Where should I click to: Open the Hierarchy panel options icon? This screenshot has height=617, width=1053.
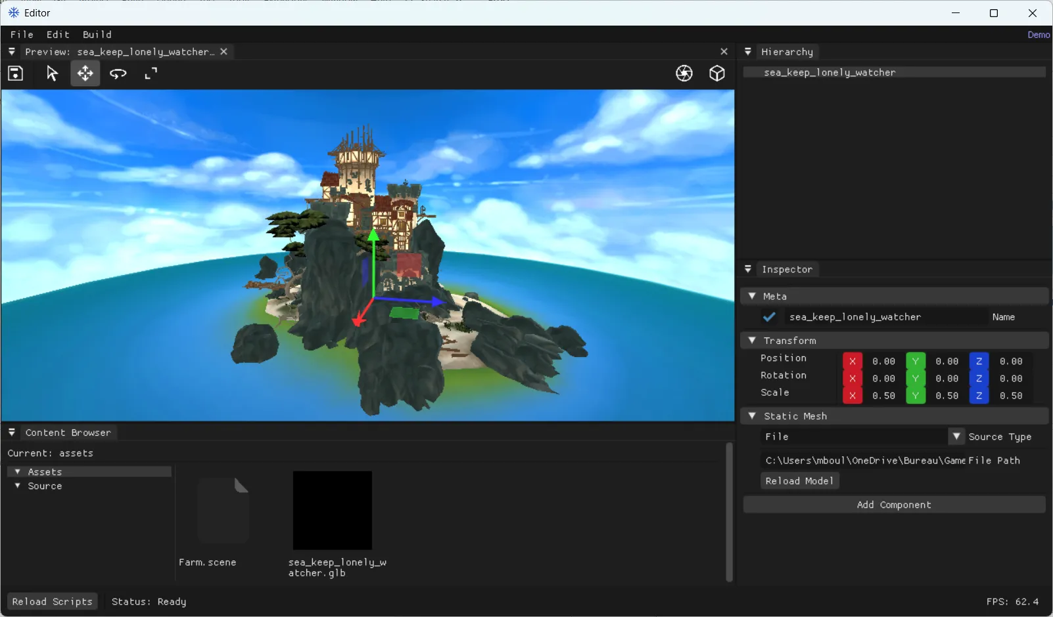tap(748, 52)
